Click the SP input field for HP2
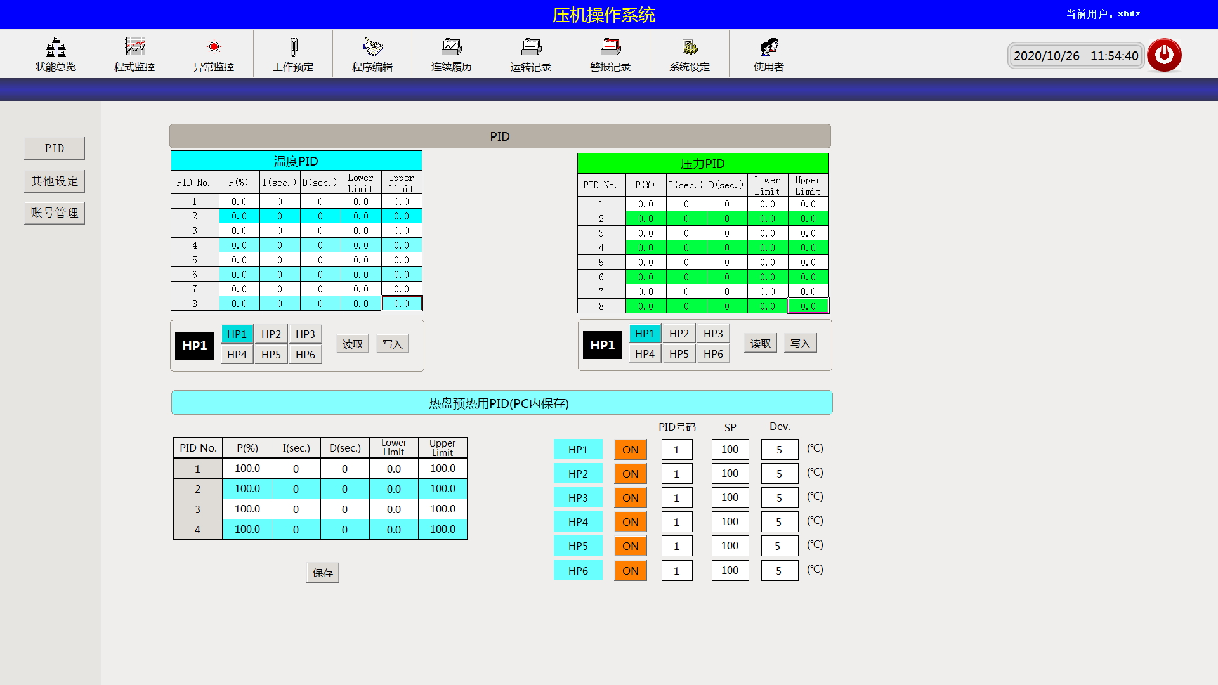The width and height of the screenshot is (1218, 685). pyautogui.click(x=730, y=474)
